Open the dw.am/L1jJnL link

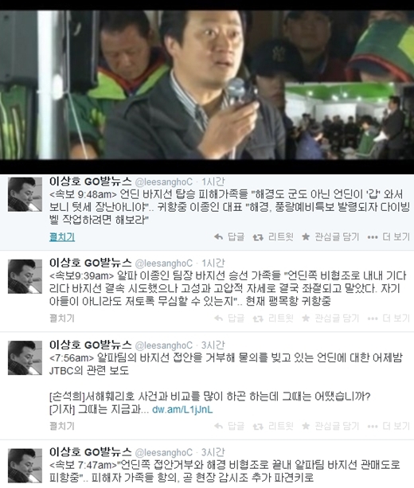tap(182, 409)
